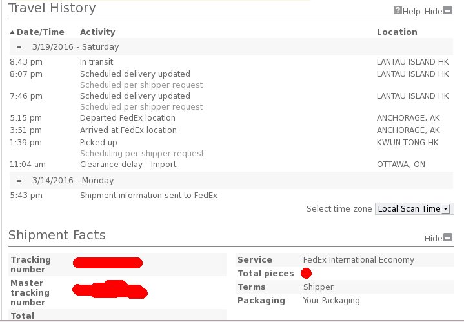Sort by the Location column header
This screenshot has width=464, height=322.
(x=397, y=32)
